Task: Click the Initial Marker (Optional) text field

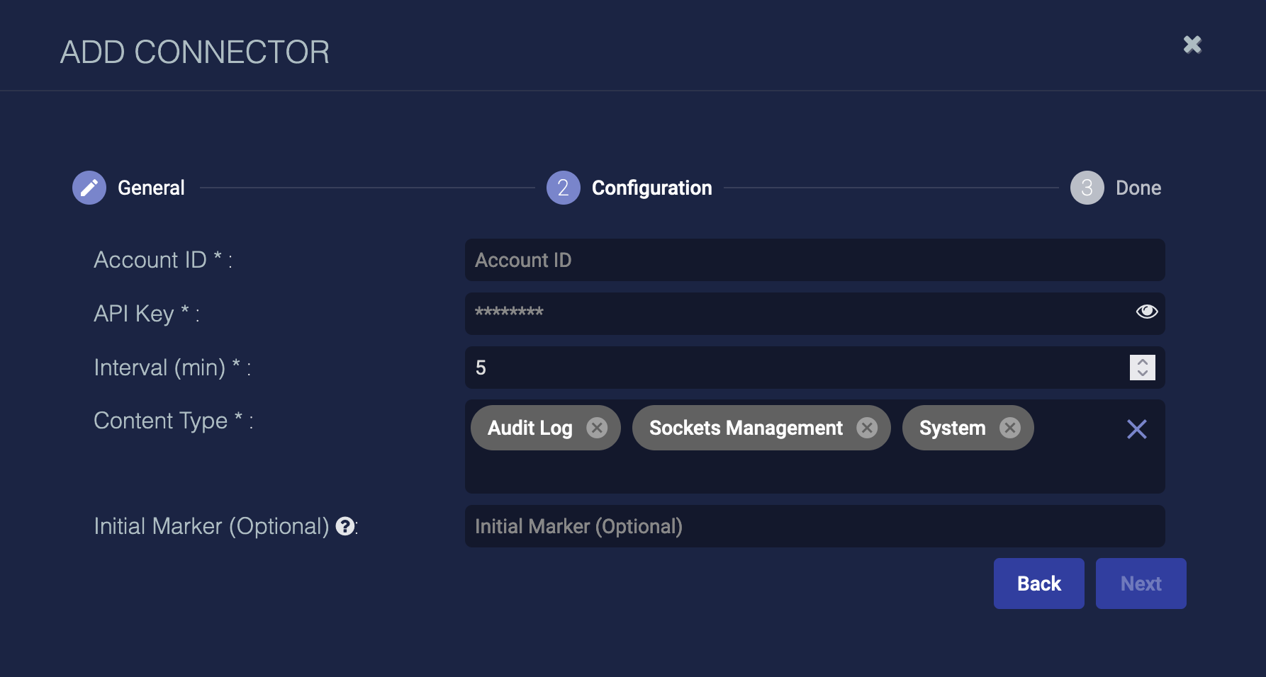Action: coord(814,526)
